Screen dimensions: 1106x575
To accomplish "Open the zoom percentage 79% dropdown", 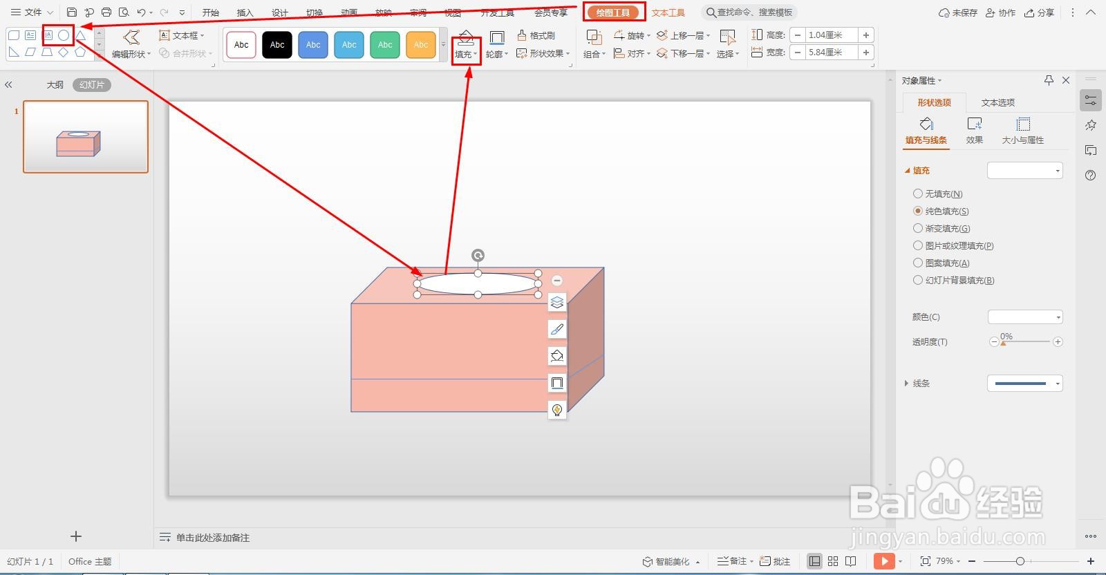I will coord(948,561).
